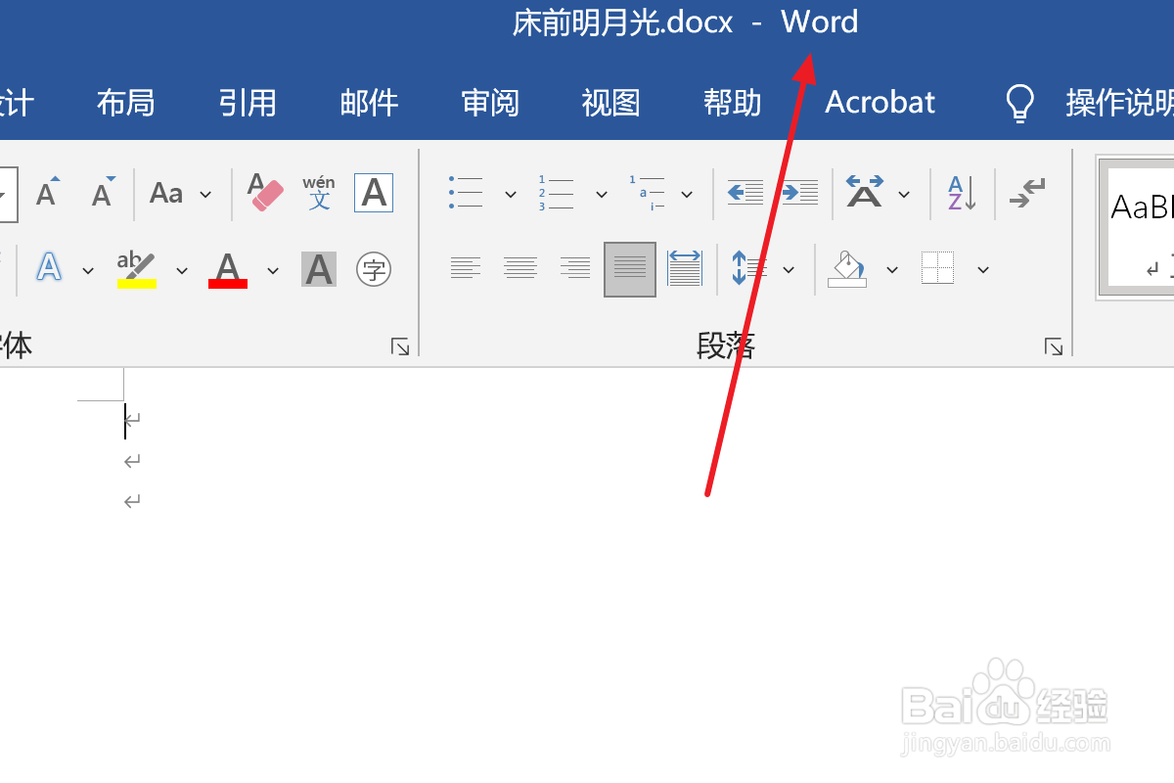Toggle Show/Hide paragraph marks
Image resolution: width=1174 pixels, height=783 pixels.
(x=1028, y=193)
